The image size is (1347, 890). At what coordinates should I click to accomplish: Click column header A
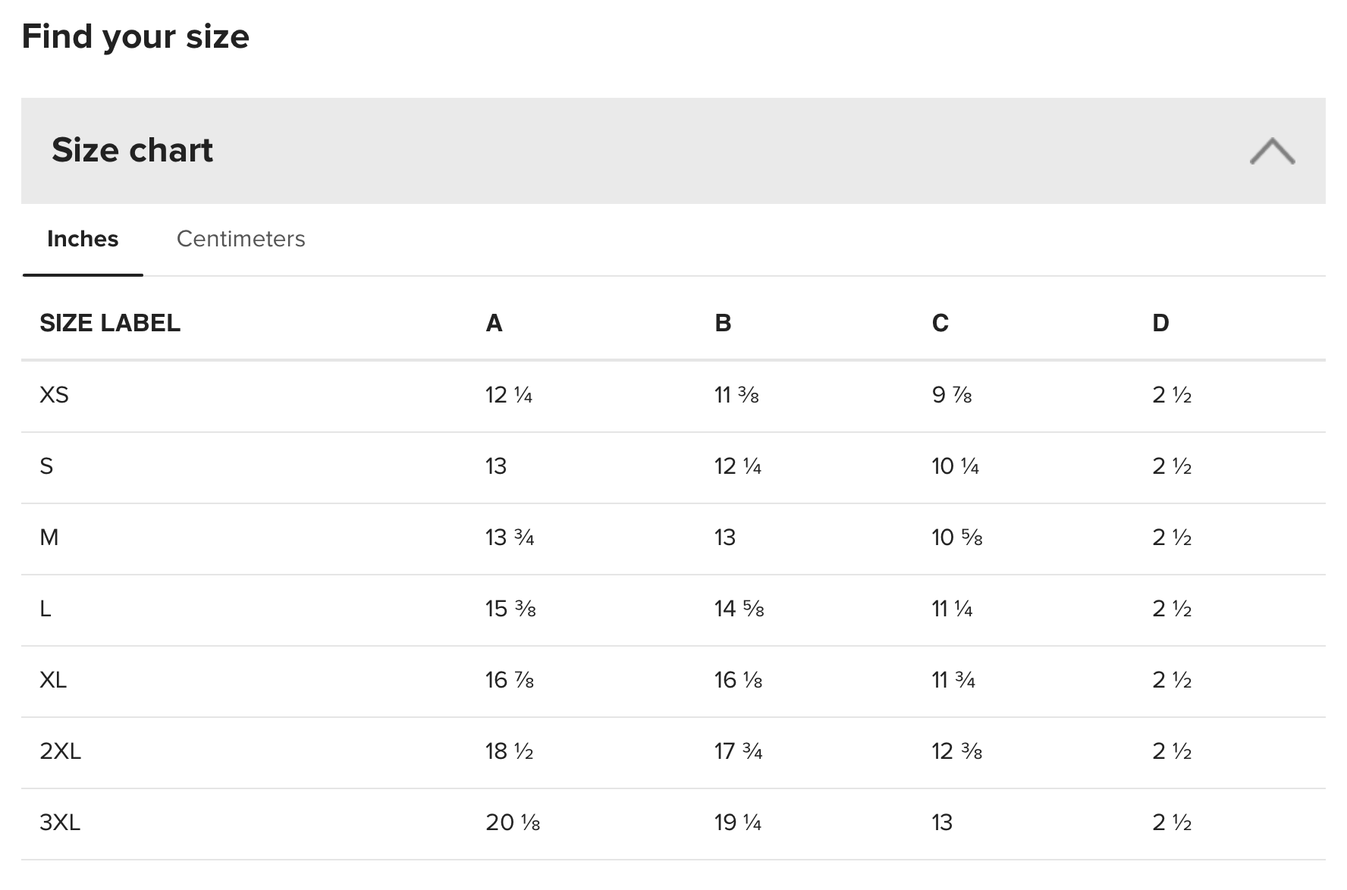pos(494,323)
